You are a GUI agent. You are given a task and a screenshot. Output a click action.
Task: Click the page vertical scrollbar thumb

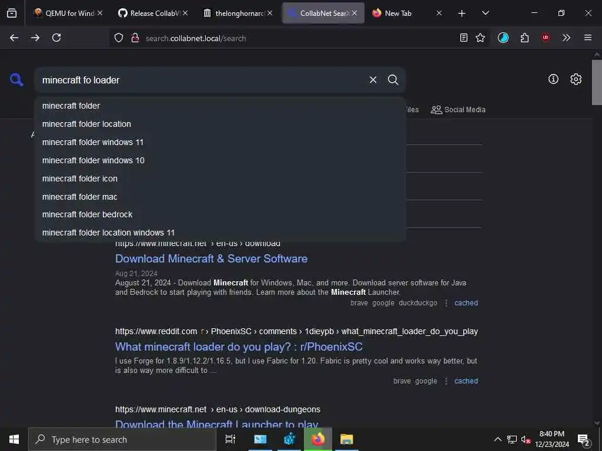pos(597,82)
